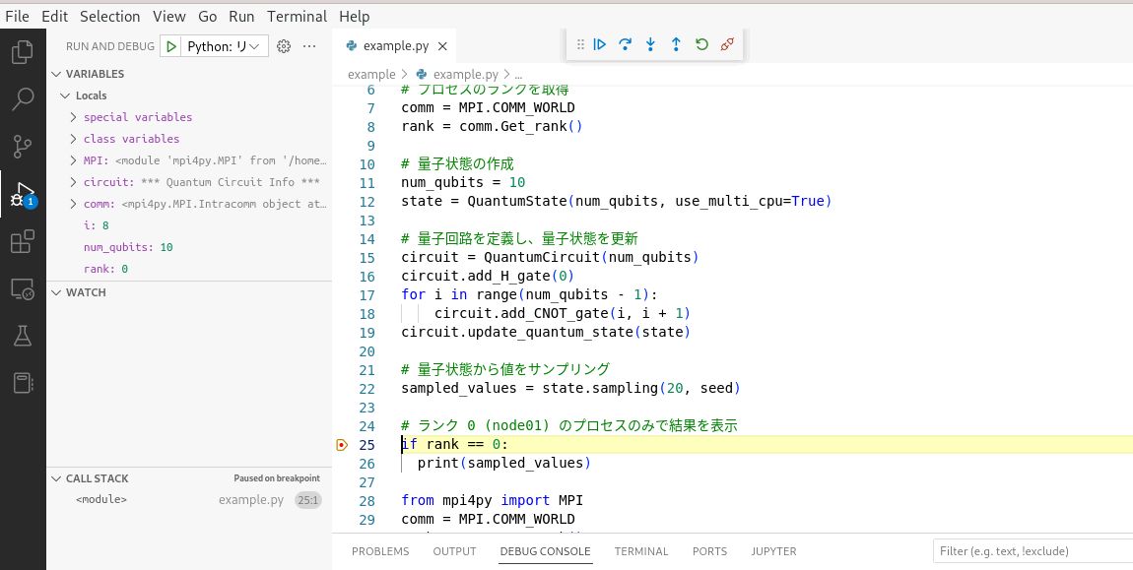Open the Explorer view in activity bar
The image size is (1133, 570).
click(x=23, y=52)
